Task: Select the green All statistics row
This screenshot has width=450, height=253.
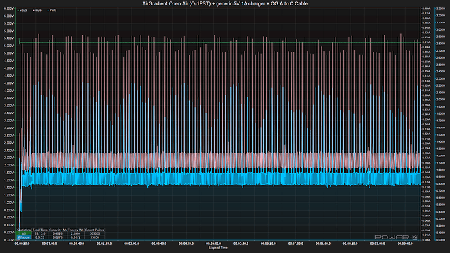Action: tap(24, 233)
